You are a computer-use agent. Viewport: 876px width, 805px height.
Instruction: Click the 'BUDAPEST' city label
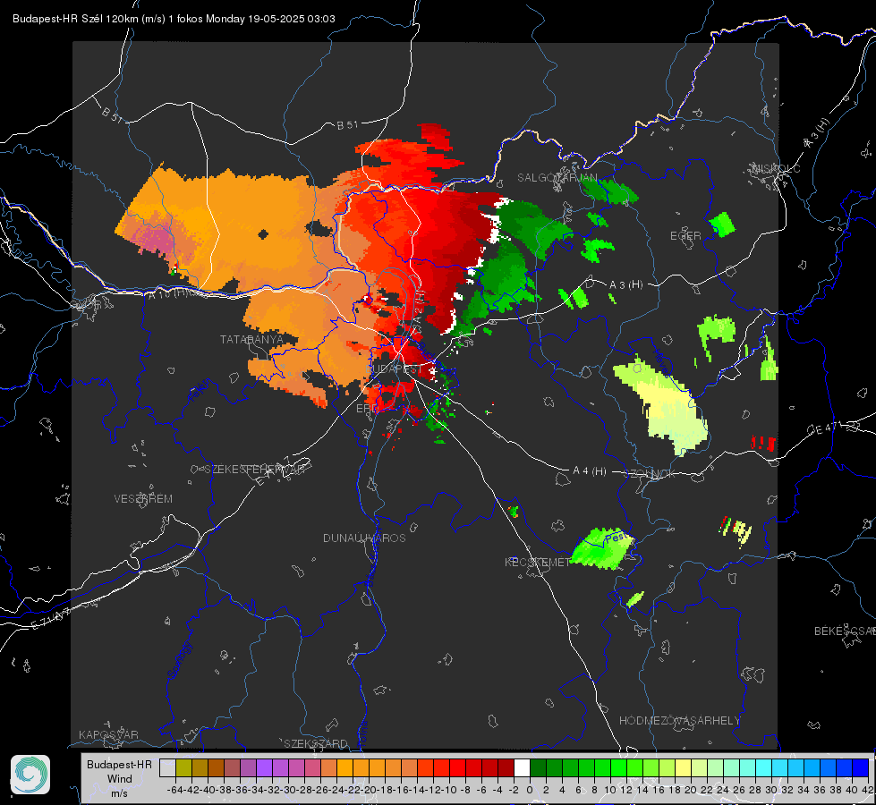(395, 369)
